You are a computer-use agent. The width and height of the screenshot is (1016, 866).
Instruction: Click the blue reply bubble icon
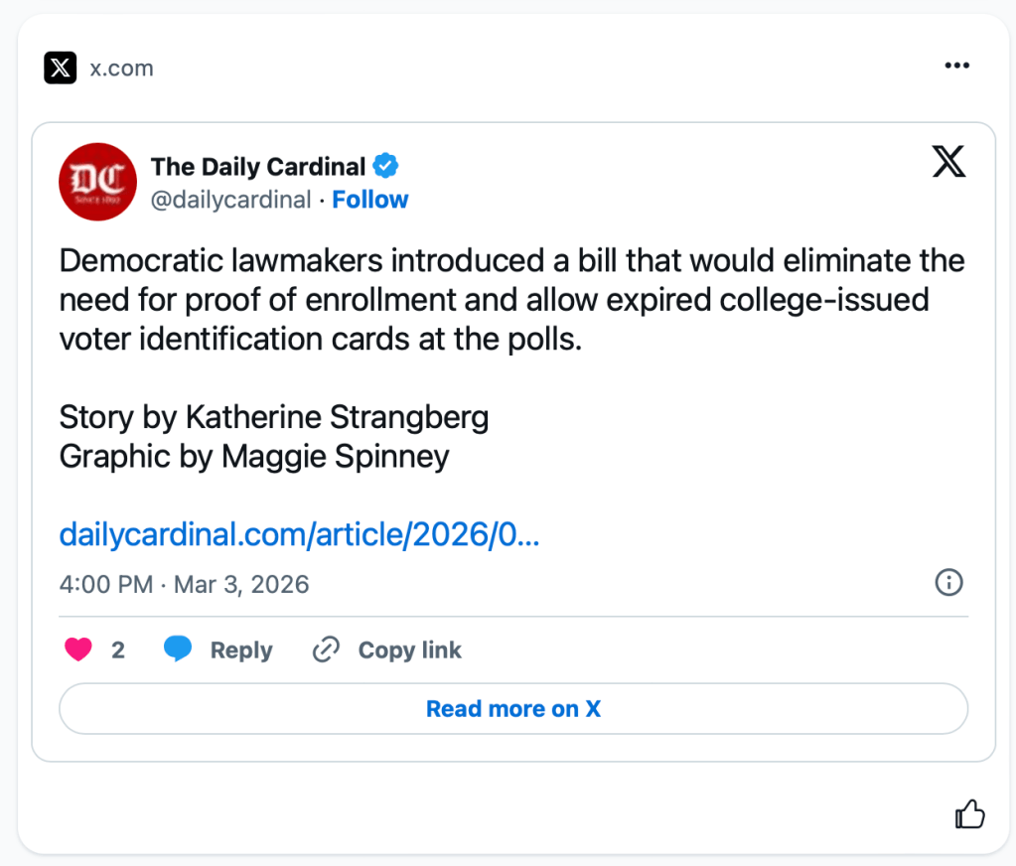coord(178,649)
